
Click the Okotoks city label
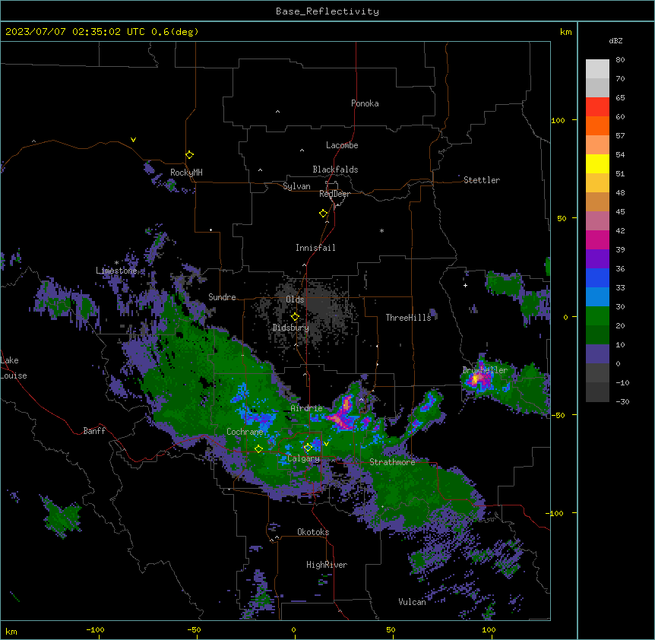(313, 532)
